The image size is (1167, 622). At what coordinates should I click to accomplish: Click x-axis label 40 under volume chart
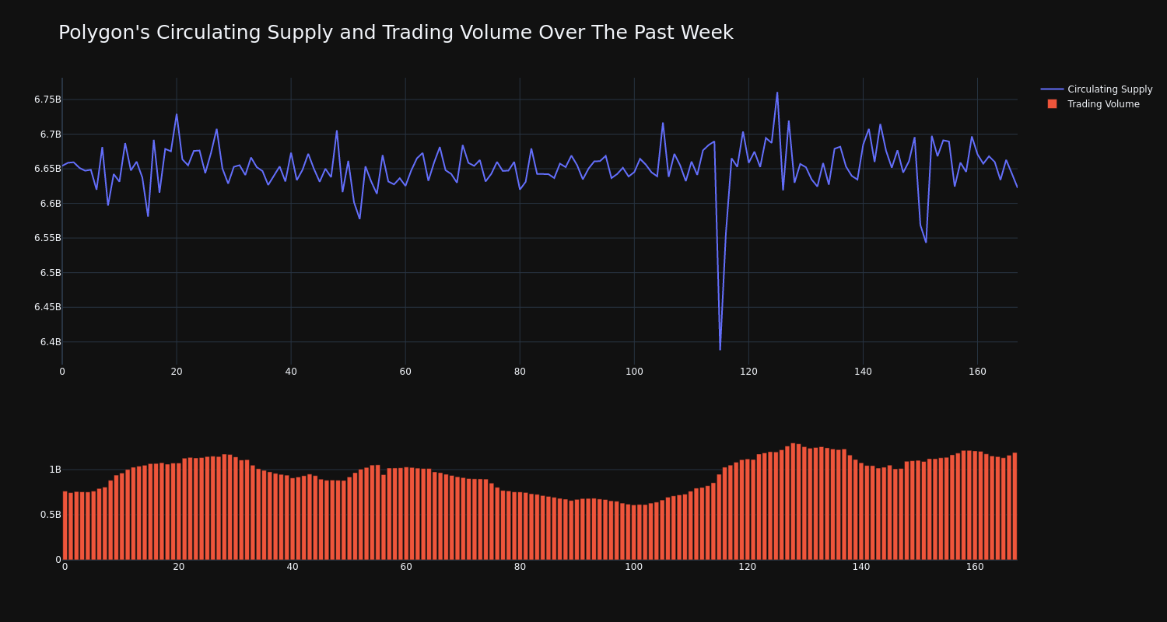pos(293,567)
